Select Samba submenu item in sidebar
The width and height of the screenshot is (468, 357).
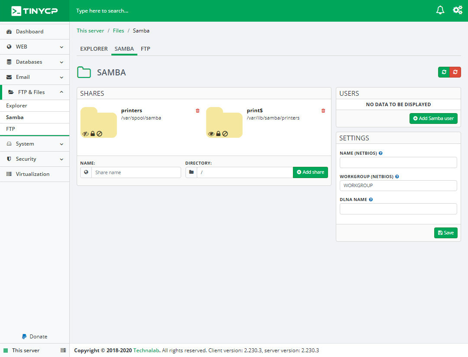[x=35, y=117]
